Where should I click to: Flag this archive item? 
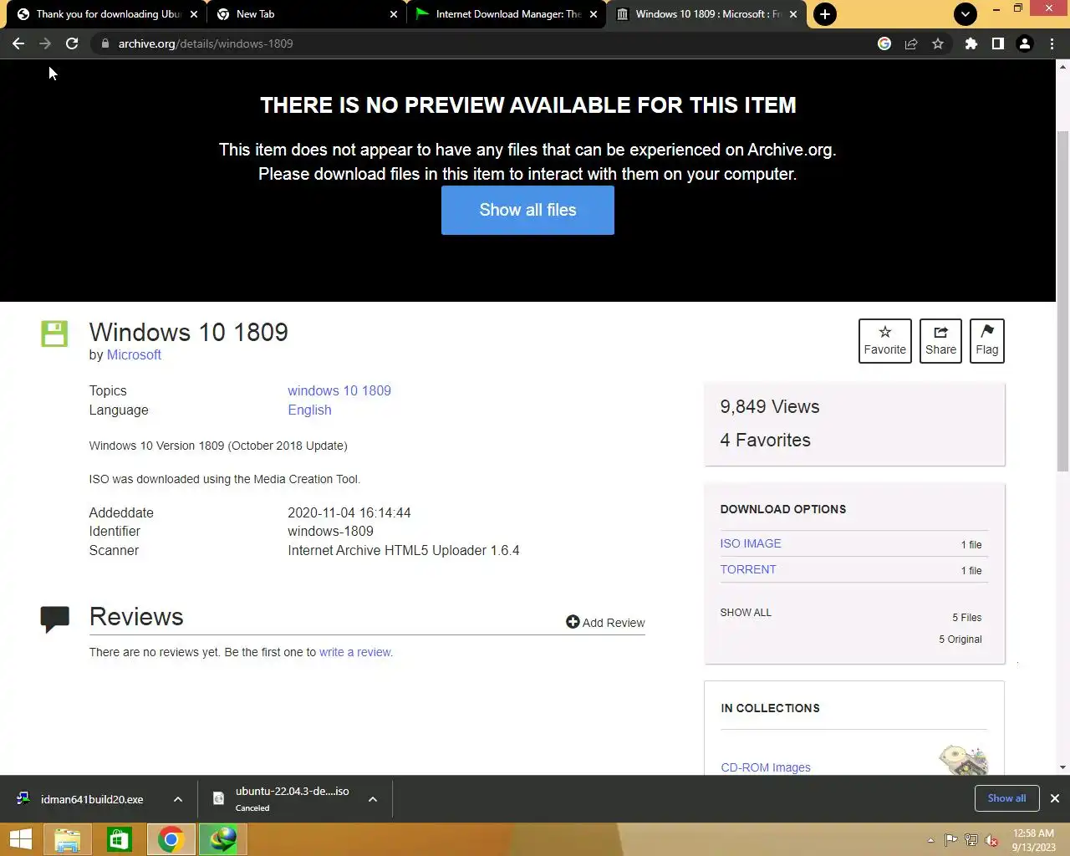tap(986, 340)
